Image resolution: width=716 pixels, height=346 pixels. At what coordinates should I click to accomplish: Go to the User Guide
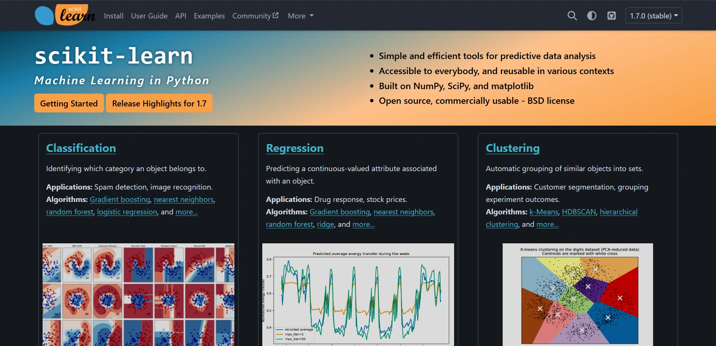pos(149,16)
